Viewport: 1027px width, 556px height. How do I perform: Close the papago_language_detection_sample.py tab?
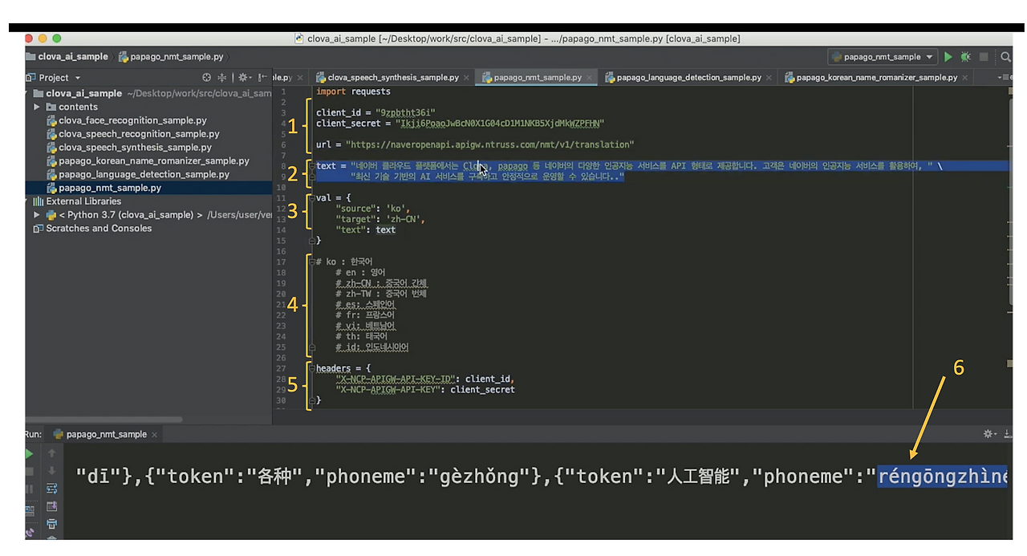(x=769, y=78)
